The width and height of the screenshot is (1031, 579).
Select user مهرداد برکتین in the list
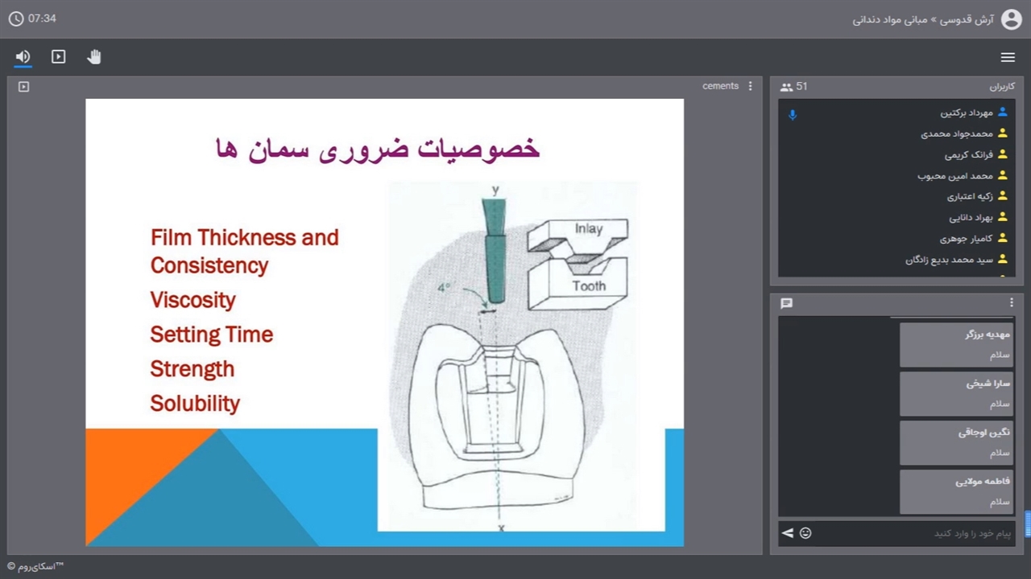[x=967, y=113]
